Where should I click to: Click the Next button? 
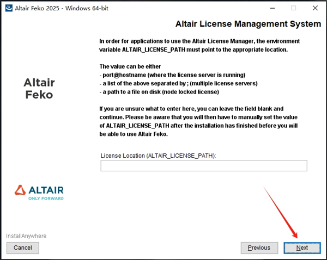302,247
